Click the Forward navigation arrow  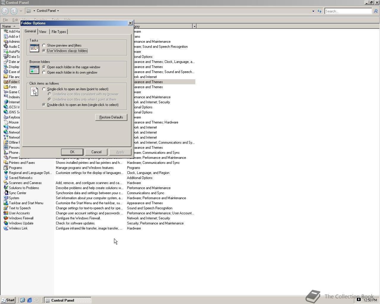tap(14, 11)
